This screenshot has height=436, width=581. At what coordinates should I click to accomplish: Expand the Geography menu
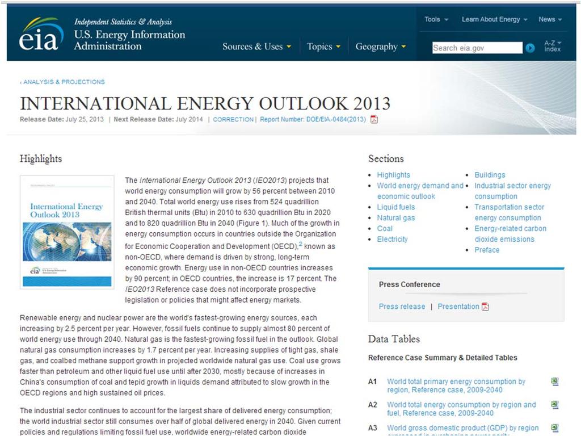pos(381,47)
